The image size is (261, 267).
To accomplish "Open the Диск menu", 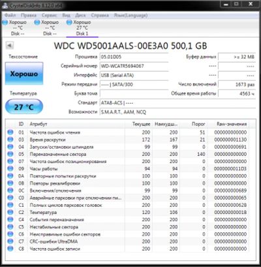I will pyautogui.click(x=80, y=15).
